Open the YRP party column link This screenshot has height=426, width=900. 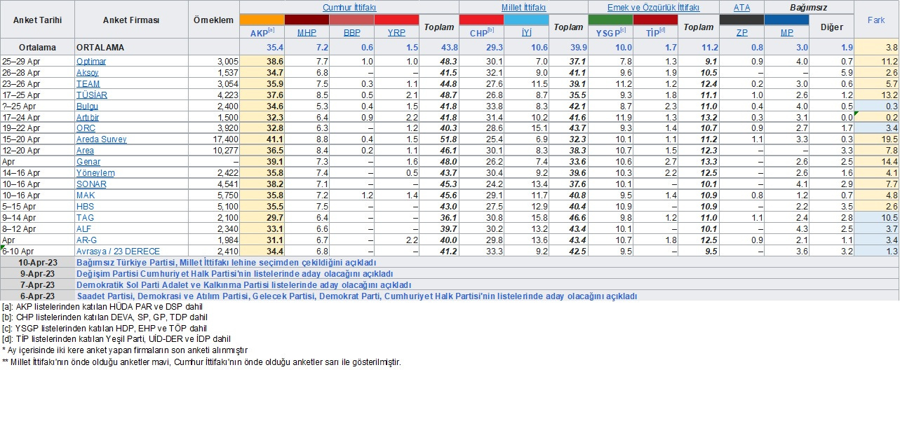pos(396,32)
